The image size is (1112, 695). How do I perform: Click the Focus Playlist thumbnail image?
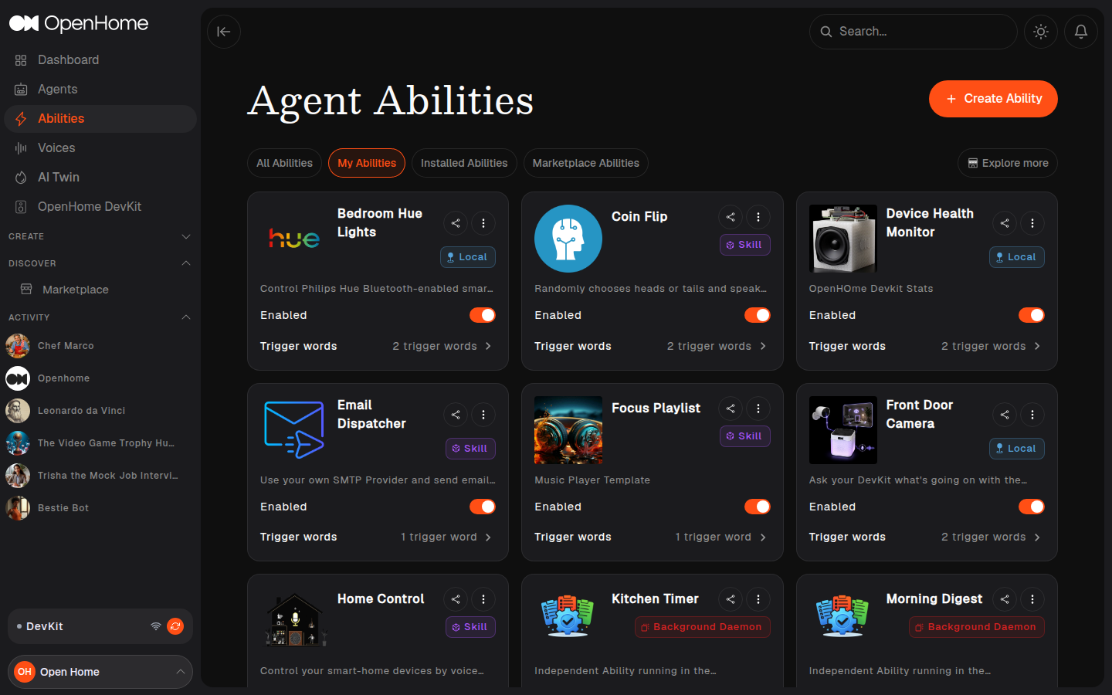(568, 430)
